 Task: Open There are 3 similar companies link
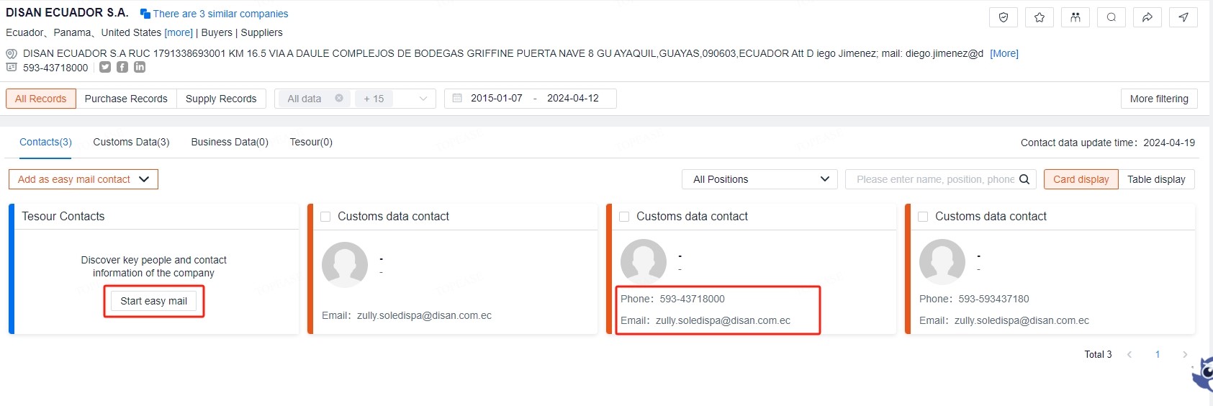(220, 14)
